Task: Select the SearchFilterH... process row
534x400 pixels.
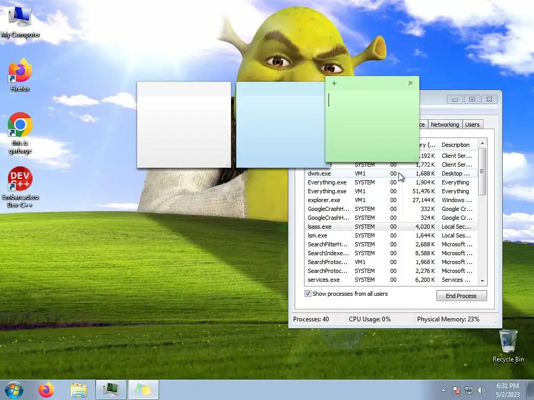Action: [391, 244]
